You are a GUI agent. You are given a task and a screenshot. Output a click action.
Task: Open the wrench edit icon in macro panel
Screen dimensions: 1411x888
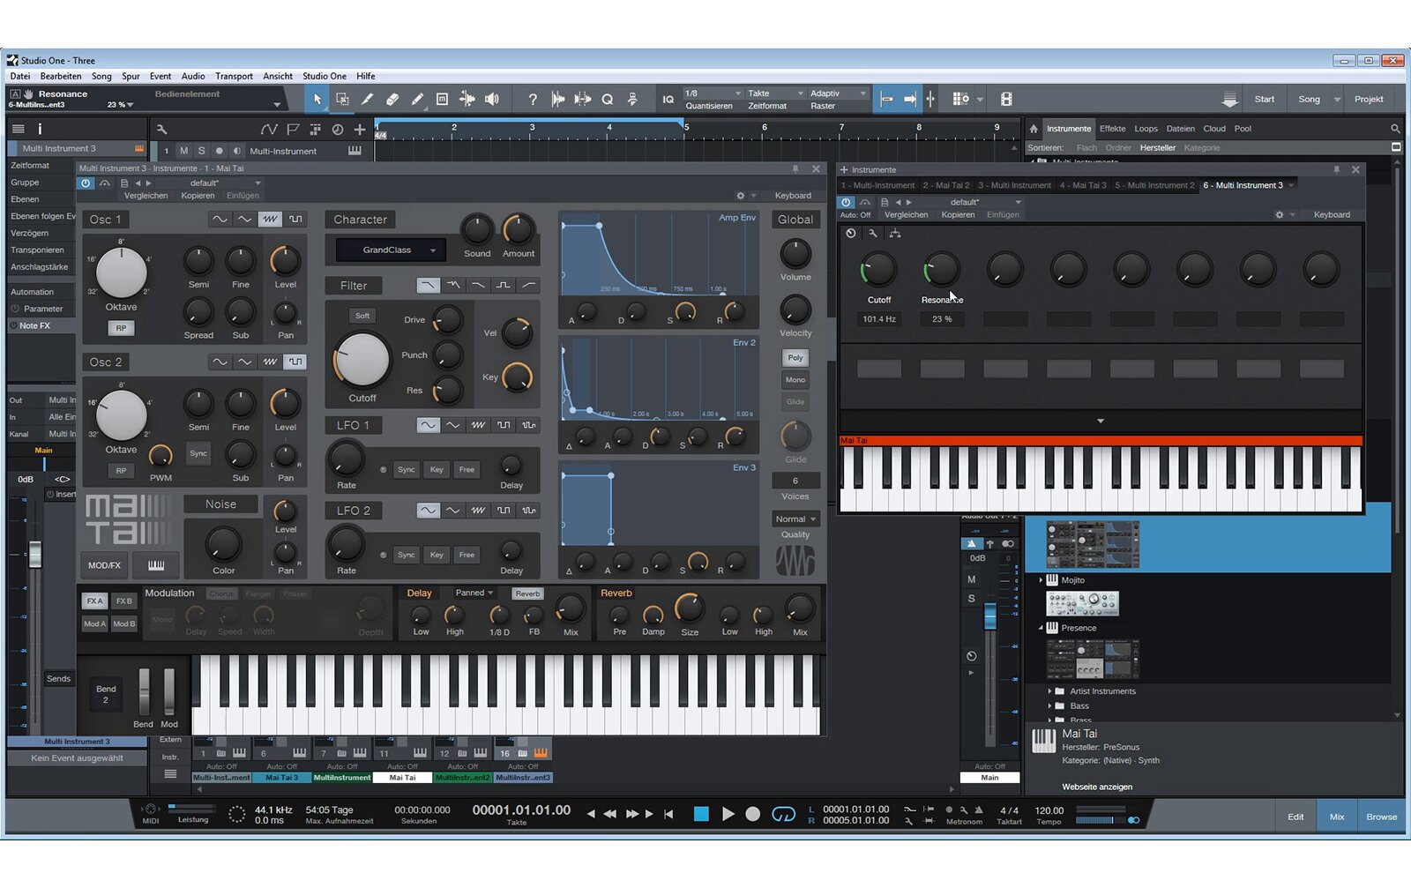pyautogui.click(x=872, y=234)
